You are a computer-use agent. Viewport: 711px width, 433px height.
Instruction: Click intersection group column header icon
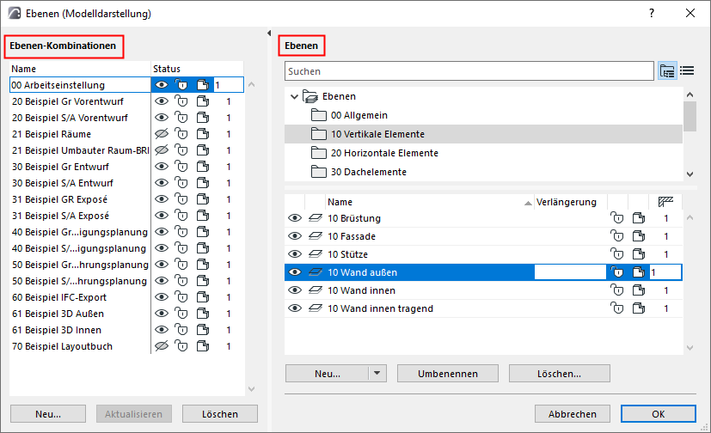coord(664,201)
